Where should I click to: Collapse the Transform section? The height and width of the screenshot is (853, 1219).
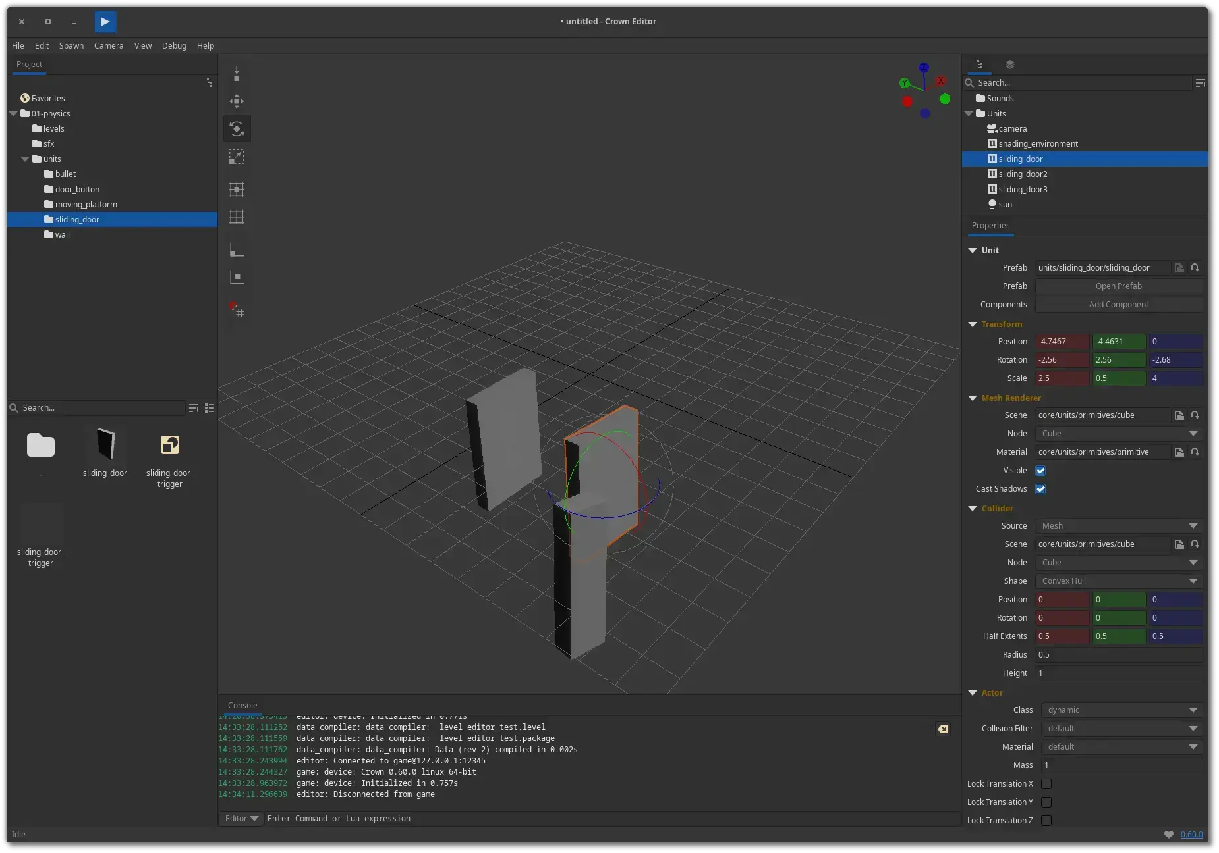click(x=973, y=324)
